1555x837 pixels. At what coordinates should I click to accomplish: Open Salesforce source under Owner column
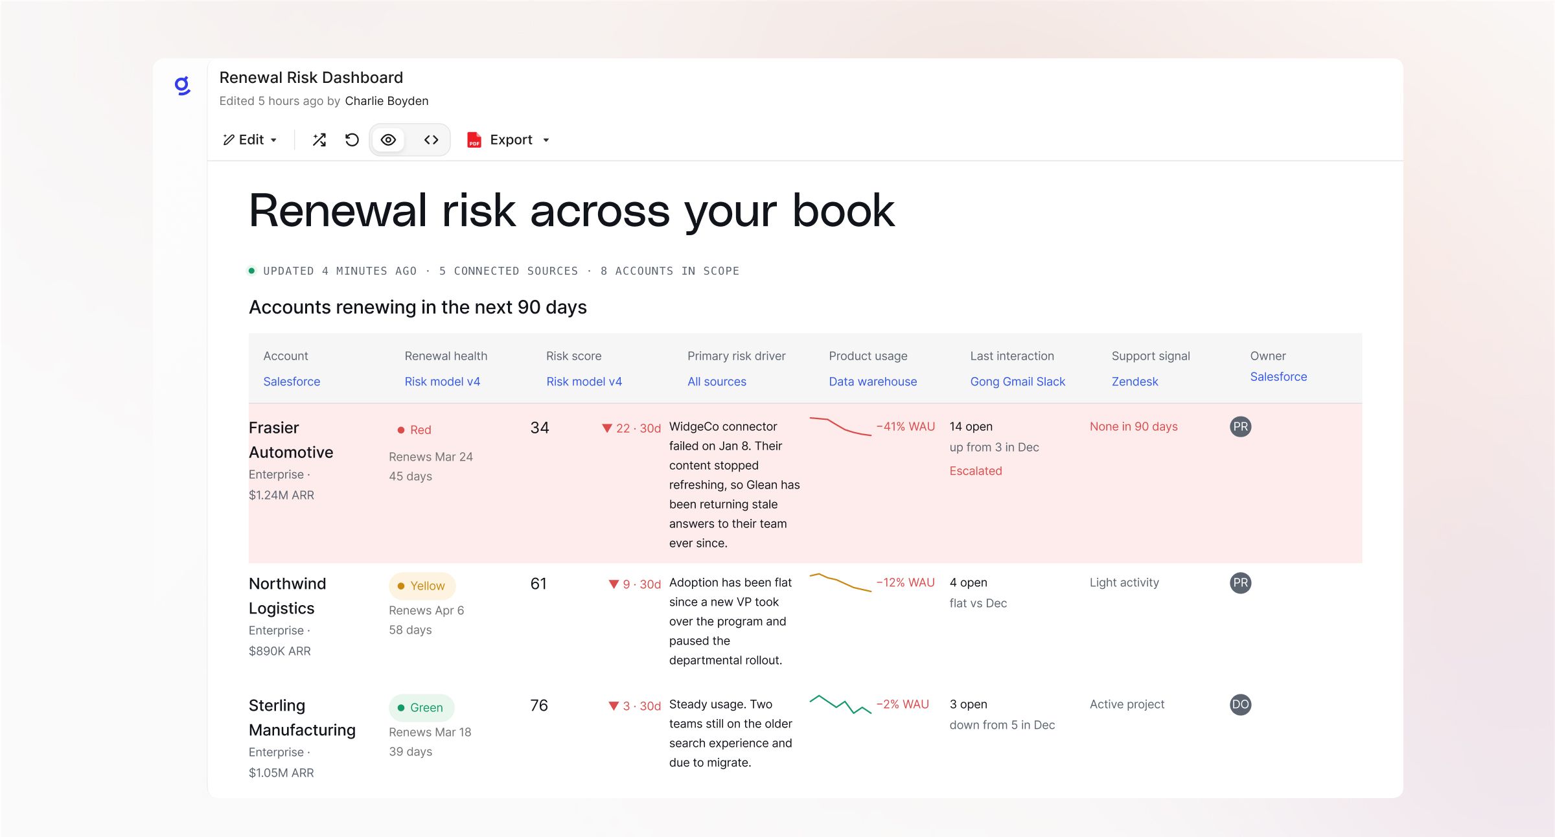1278,376
